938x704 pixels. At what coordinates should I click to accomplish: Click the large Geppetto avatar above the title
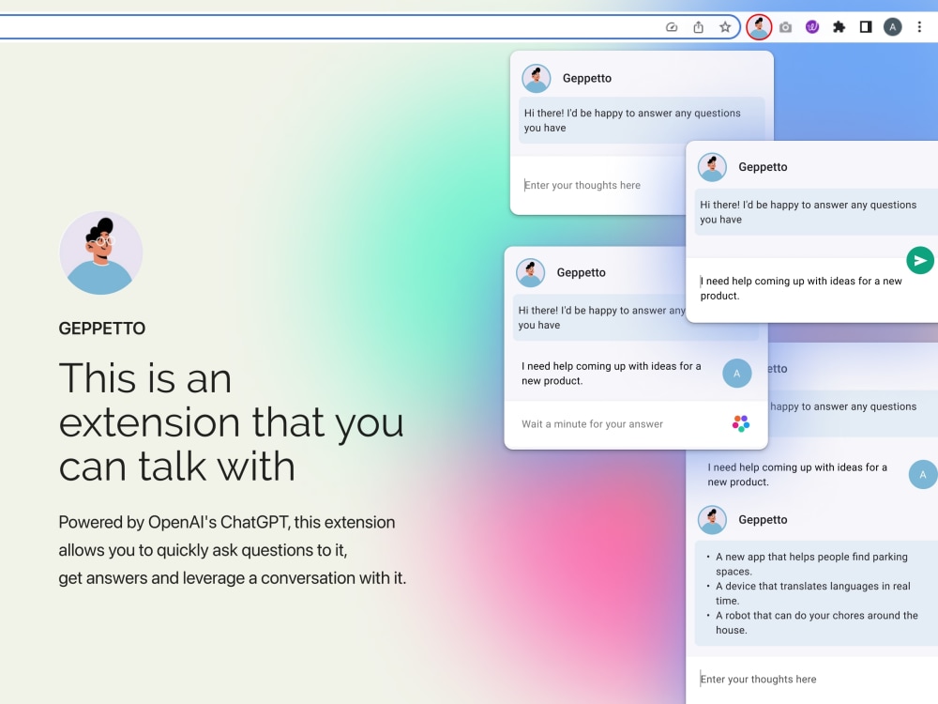pyautogui.click(x=101, y=253)
